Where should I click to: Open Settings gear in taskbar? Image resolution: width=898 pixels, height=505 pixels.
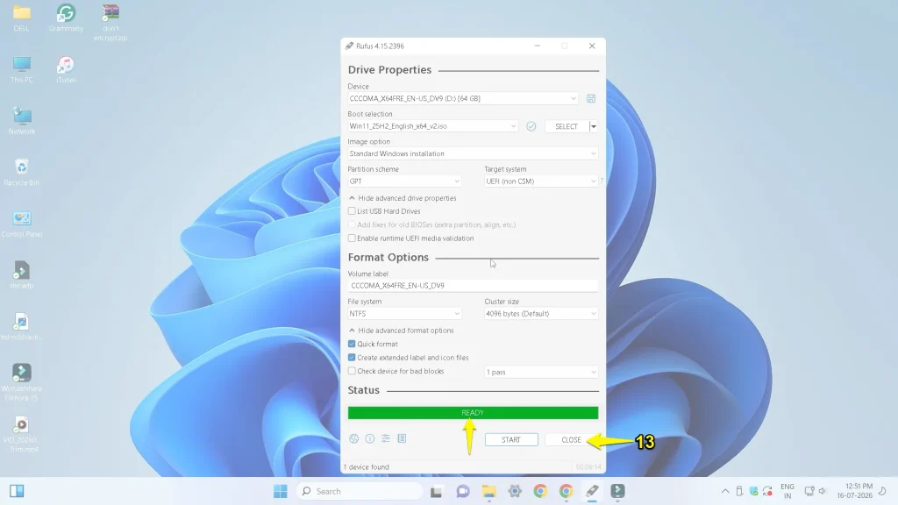coord(515,491)
